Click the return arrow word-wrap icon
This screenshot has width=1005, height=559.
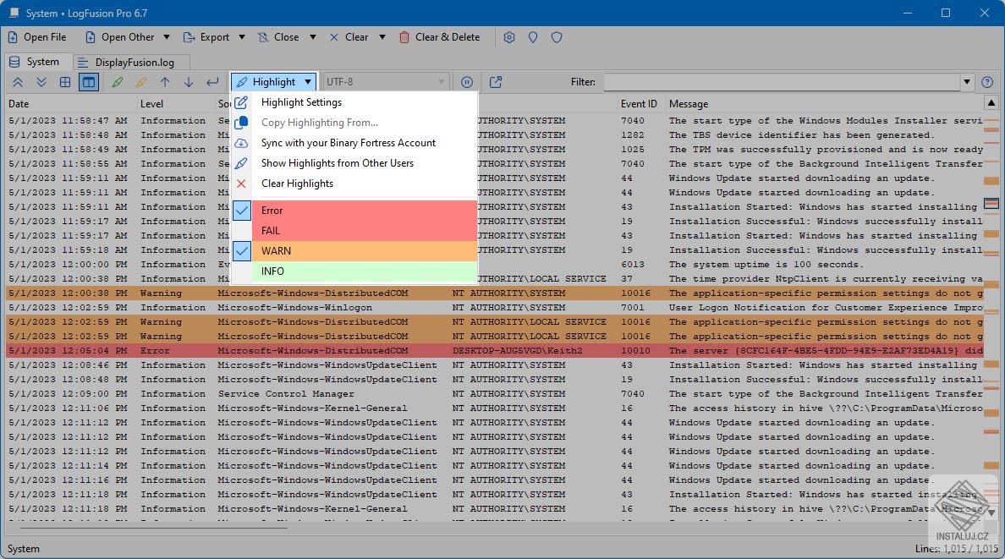(212, 82)
